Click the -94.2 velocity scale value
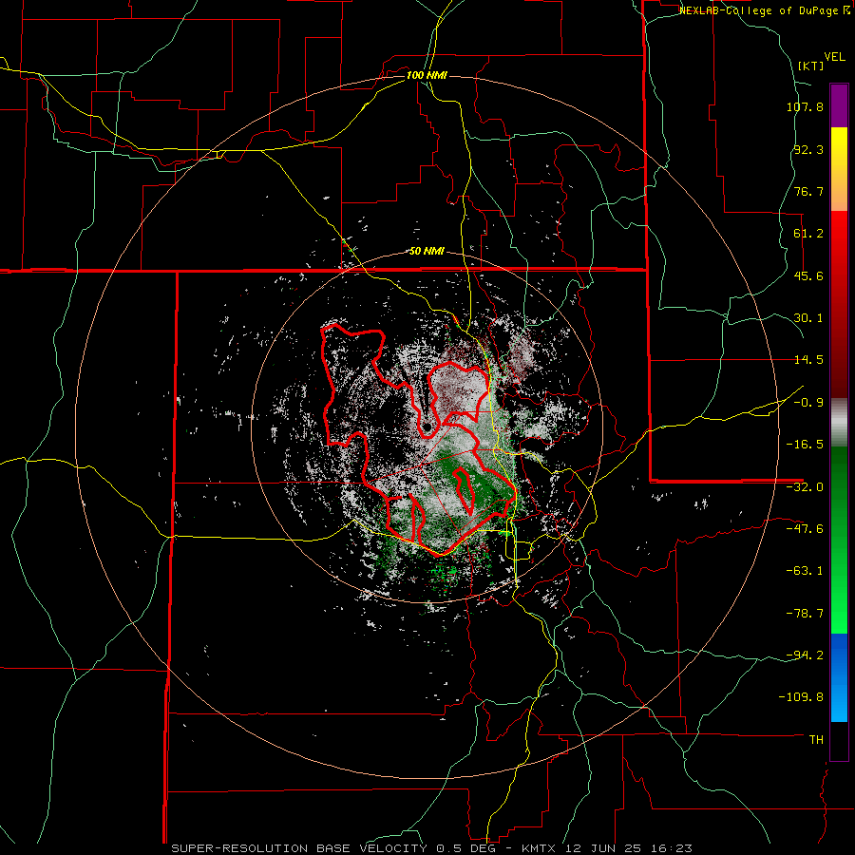Image resolution: width=855 pixels, height=855 pixels. 805,655
